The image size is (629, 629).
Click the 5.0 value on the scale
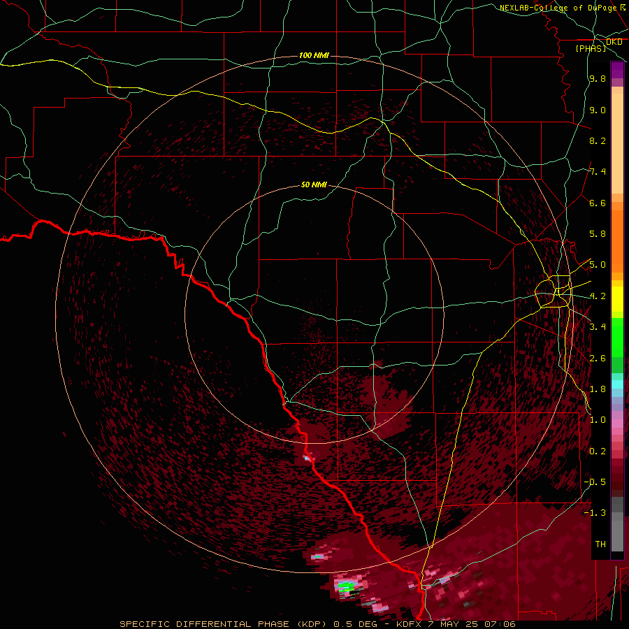(x=598, y=265)
